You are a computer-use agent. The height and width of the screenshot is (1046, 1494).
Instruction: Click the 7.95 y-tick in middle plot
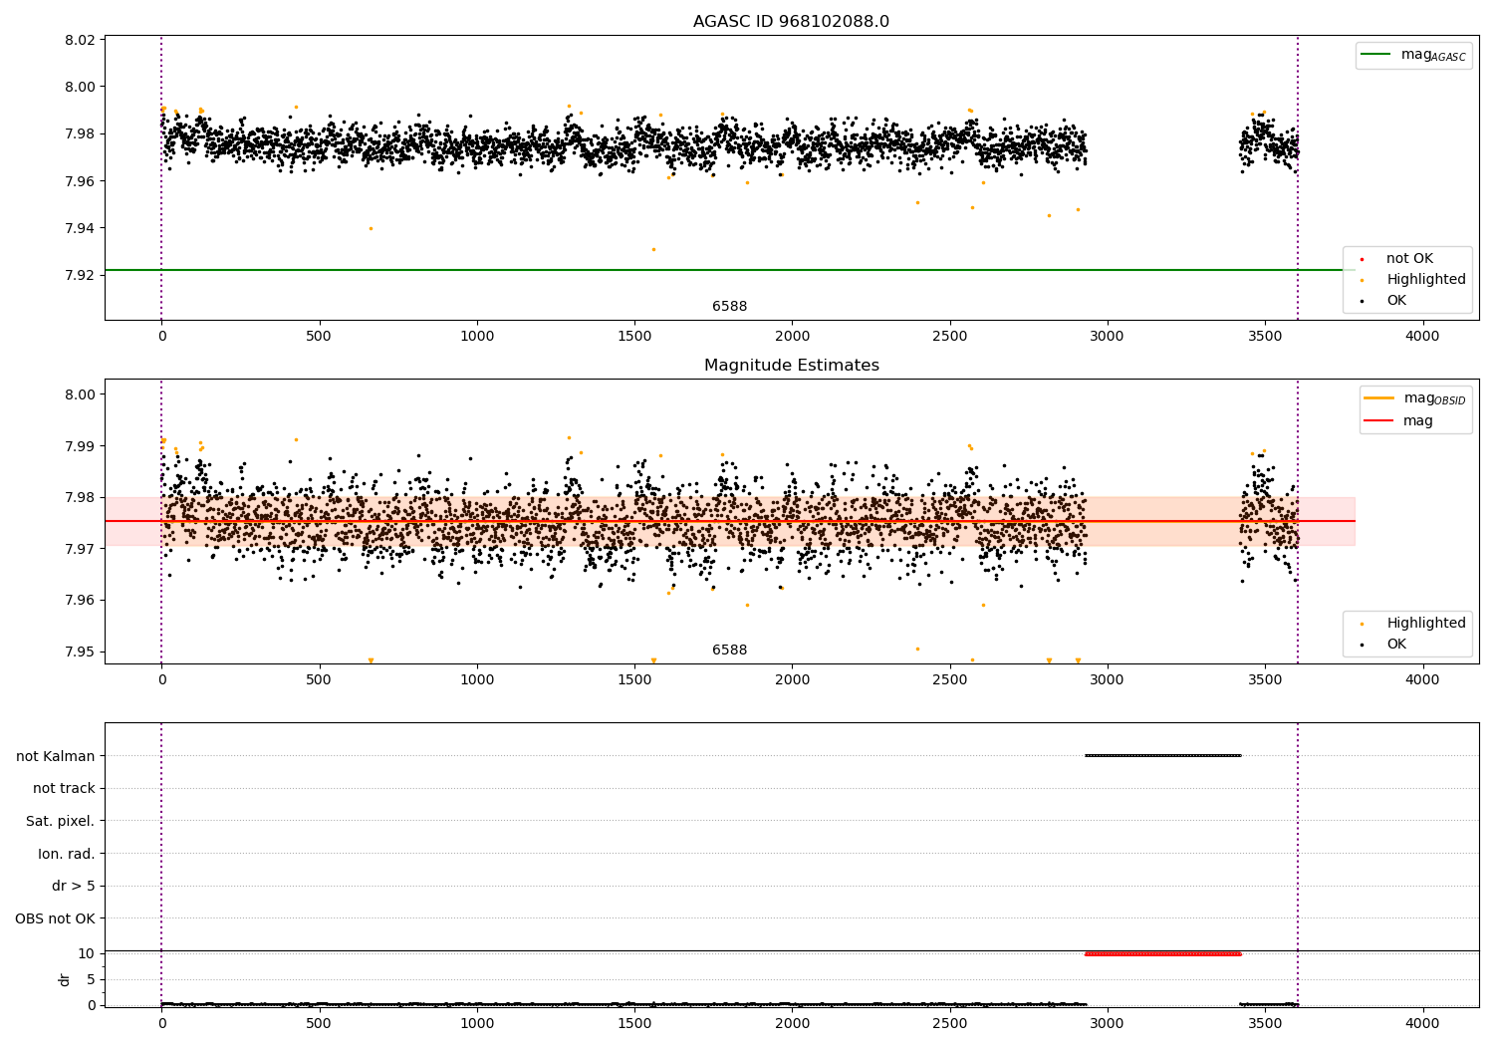(81, 652)
